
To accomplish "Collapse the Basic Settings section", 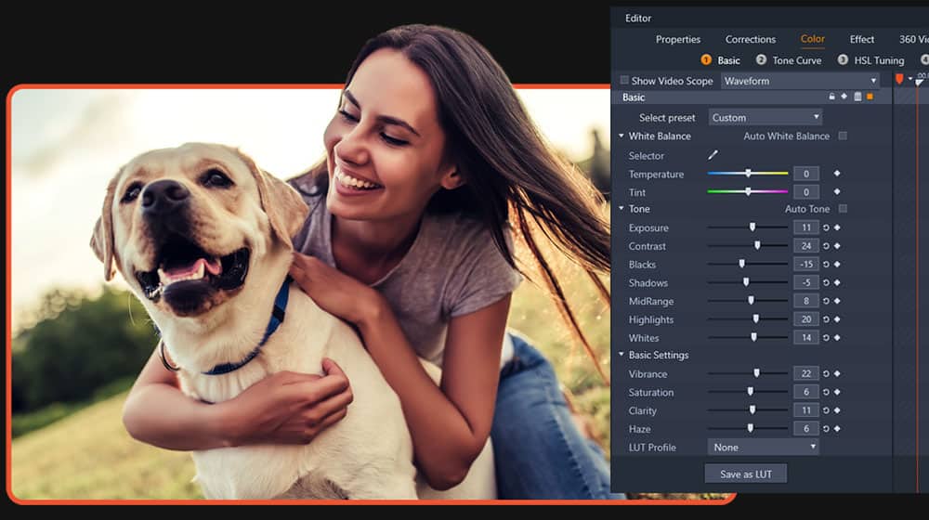I will [621, 355].
